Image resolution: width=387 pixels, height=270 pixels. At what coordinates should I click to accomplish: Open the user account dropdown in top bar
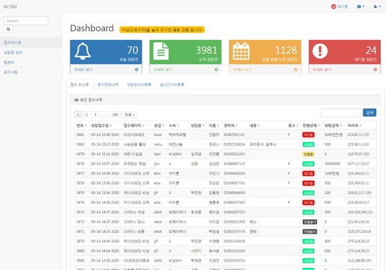click(377, 7)
